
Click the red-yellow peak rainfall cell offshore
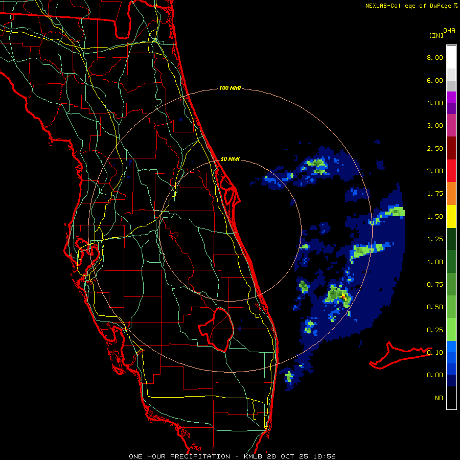pyautogui.click(x=344, y=296)
